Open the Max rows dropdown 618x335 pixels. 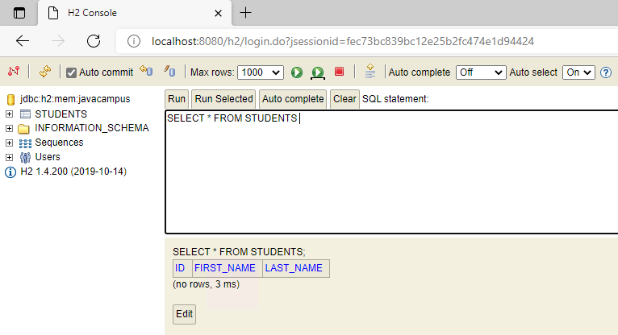[260, 72]
